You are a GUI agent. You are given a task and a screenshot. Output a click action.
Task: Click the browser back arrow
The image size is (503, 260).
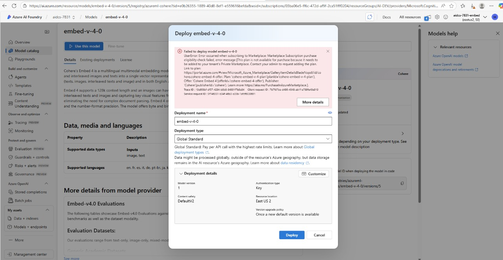pyautogui.click(x=5, y=6)
